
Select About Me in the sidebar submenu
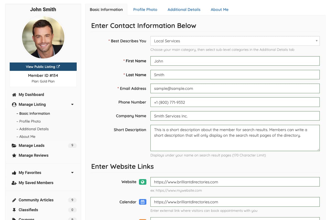click(x=26, y=137)
